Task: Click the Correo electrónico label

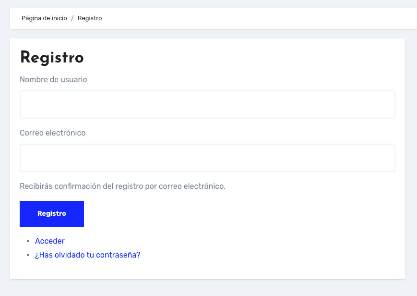Action: click(52, 133)
